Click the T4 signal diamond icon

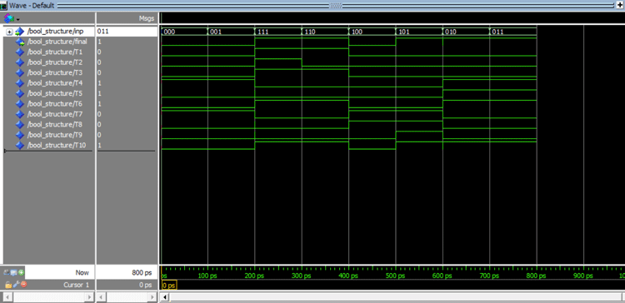tap(19, 83)
